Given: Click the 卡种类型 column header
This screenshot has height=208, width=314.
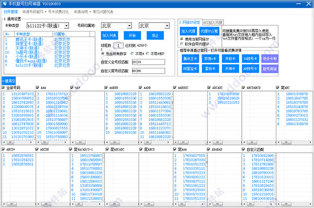Looking at the screenshot, I should point(33,34).
